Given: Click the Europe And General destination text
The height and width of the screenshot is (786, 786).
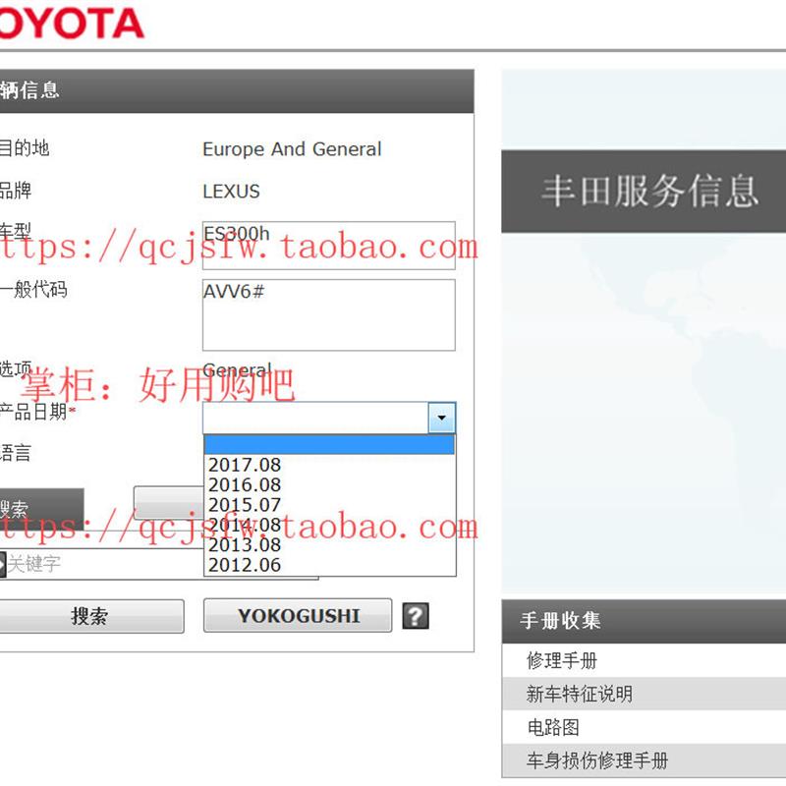Looking at the screenshot, I should 292,149.
